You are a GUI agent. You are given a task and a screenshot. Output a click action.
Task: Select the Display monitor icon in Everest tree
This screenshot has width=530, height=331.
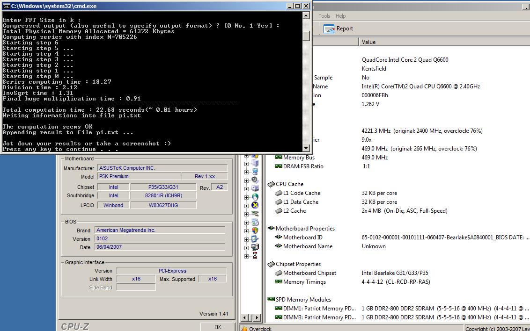tap(255, 172)
